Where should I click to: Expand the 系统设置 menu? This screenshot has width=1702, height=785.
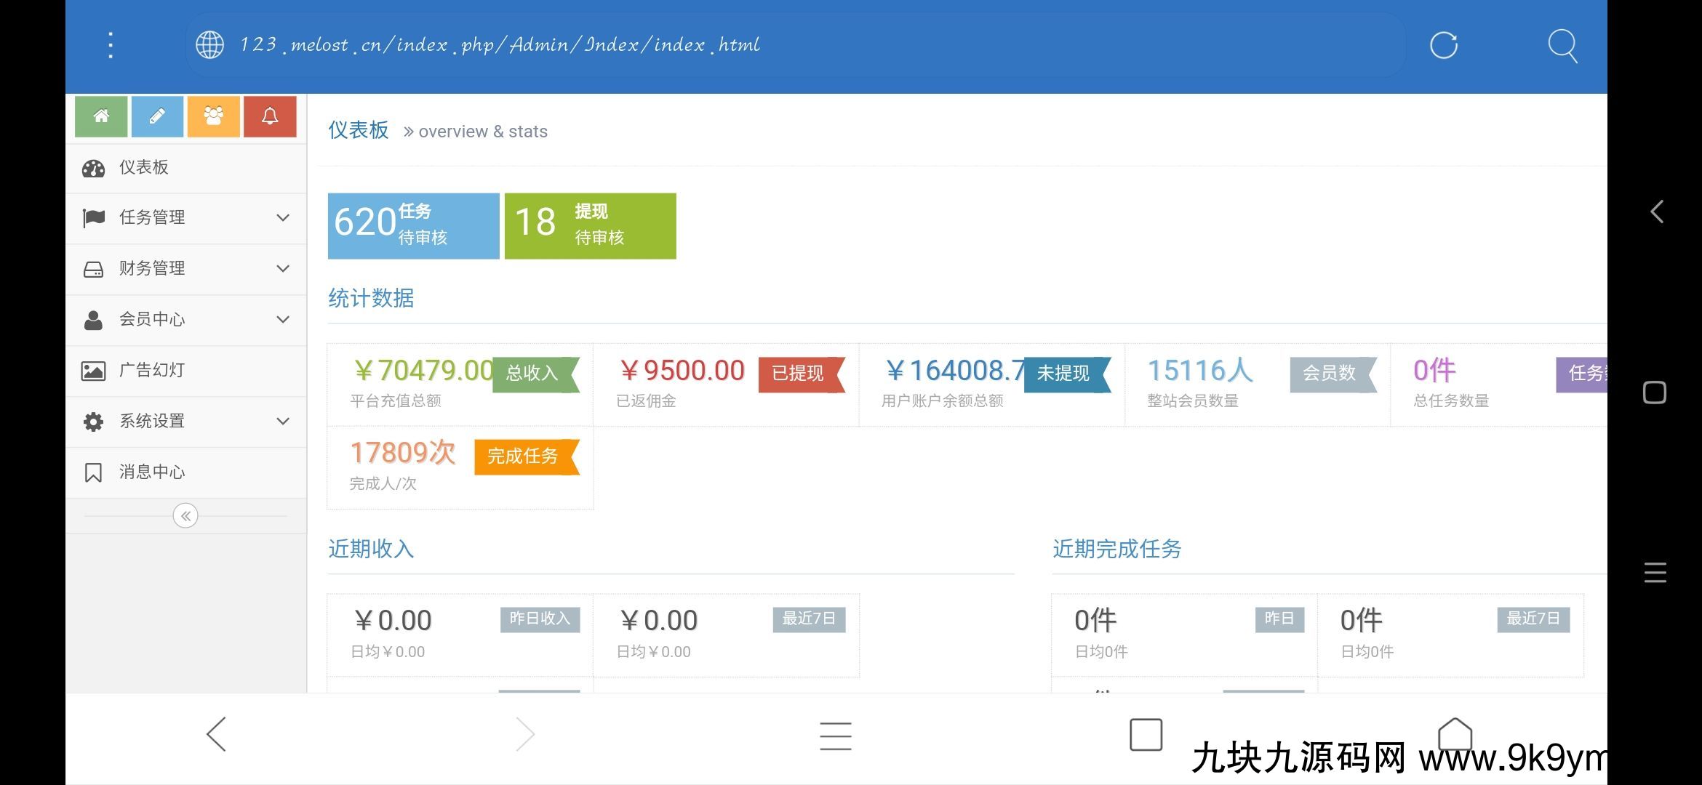tap(282, 421)
